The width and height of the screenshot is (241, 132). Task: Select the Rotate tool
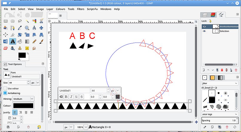pyautogui.click(x=20, y=35)
